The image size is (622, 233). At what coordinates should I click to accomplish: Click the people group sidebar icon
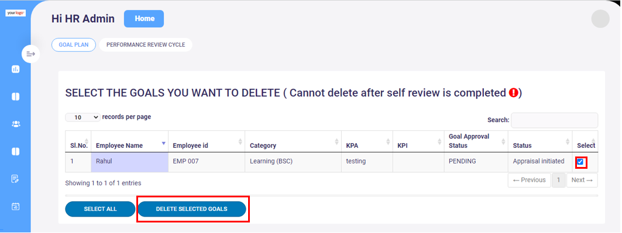point(15,124)
